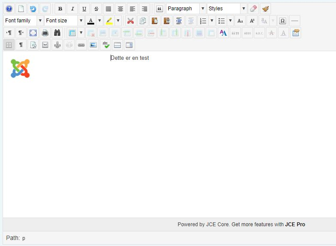Open the Paragraph format dropdown
336x246 pixels.
(x=185, y=9)
